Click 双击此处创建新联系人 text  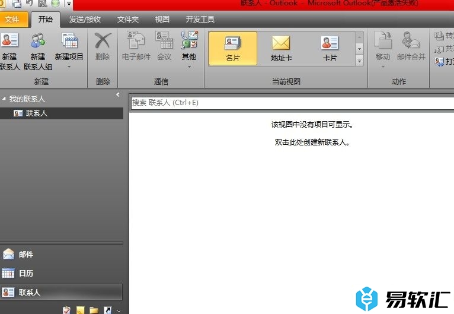312,142
